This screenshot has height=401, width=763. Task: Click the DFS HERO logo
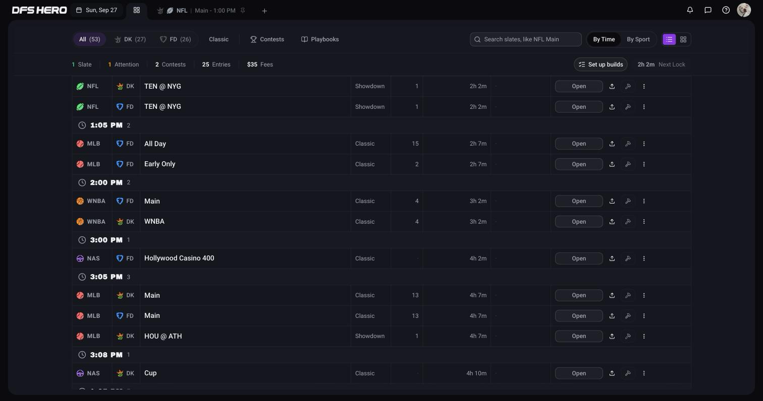coord(39,10)
